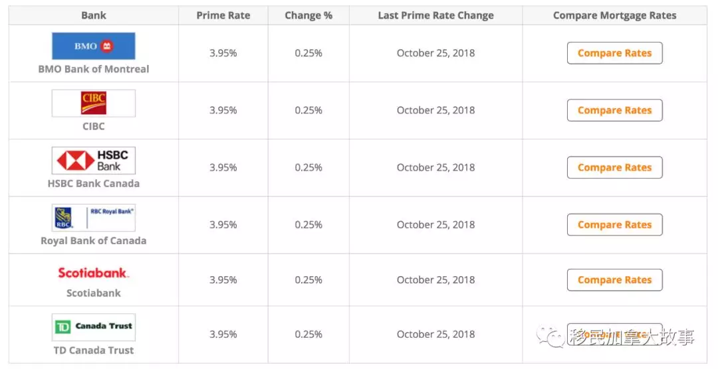The image size is (718, 369).
Task: Compare Rates for CIBC
Action: point(614,110)
